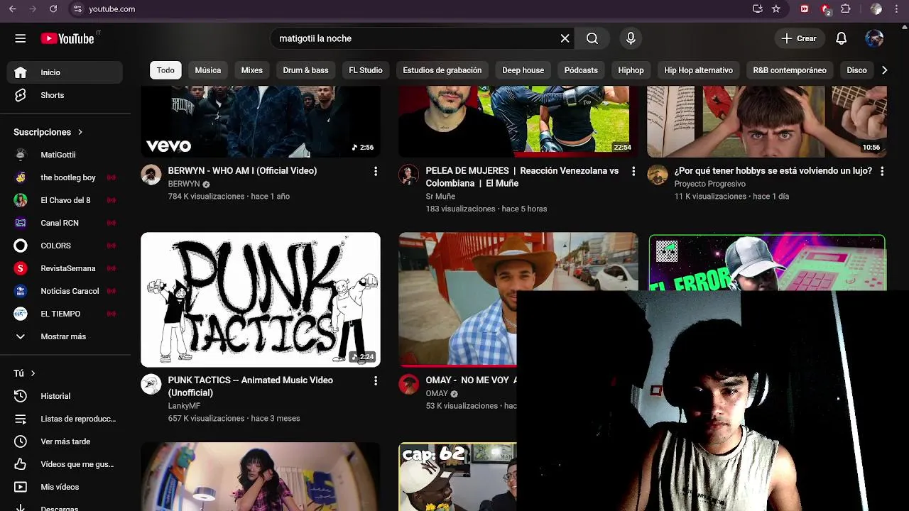Open the LankyMF channel name
This screenshot has width=909, height=511.
(x=184, y=406)
